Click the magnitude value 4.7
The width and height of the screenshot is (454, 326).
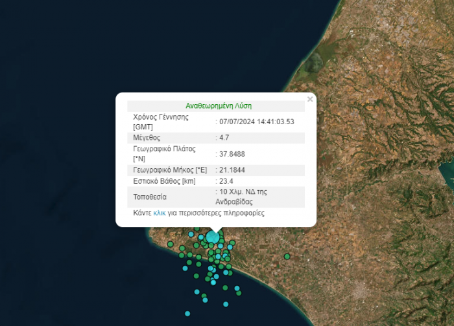coord(224,138)
